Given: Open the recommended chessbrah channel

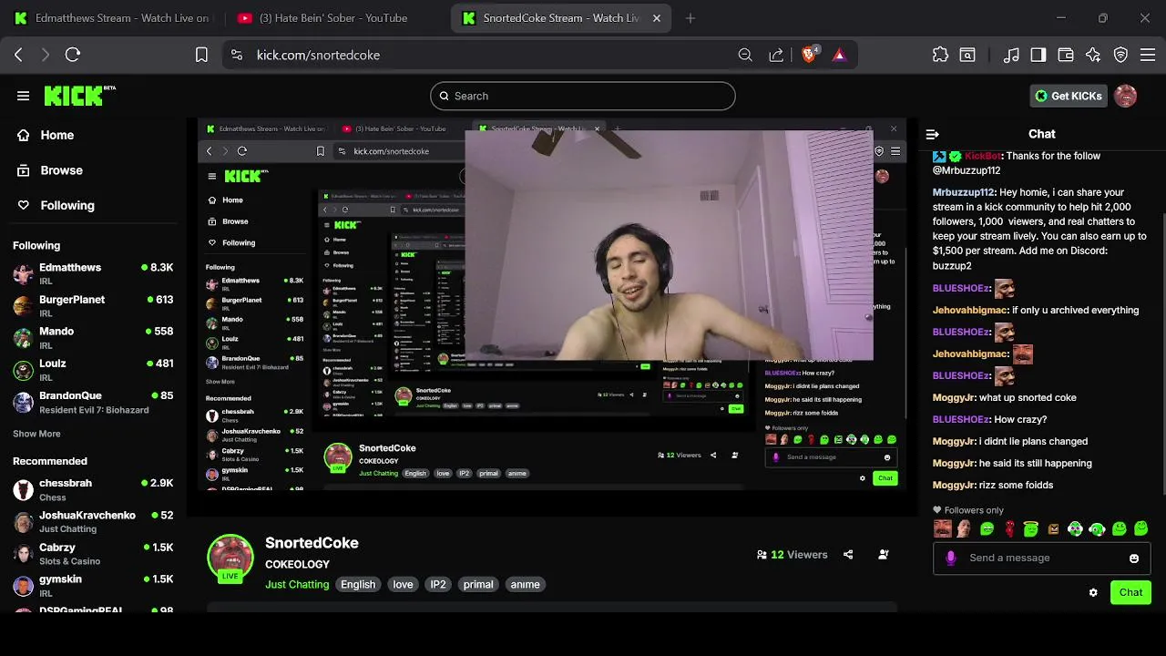Looking at the screenshot, I should [93, 489].
